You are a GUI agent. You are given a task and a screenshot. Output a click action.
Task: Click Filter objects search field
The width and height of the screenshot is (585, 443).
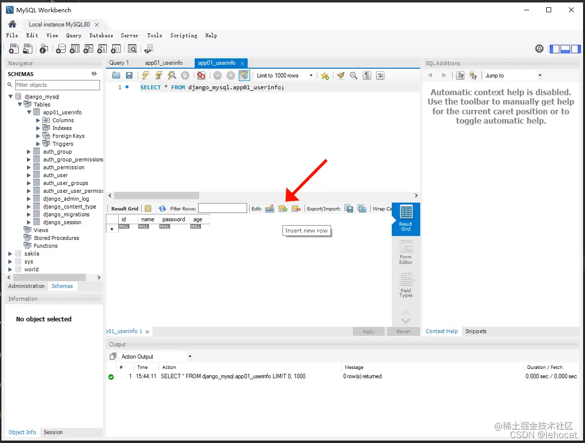(57, 85)
